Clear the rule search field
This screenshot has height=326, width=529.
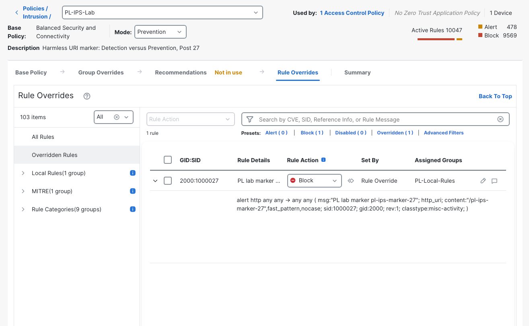(500, 119)
